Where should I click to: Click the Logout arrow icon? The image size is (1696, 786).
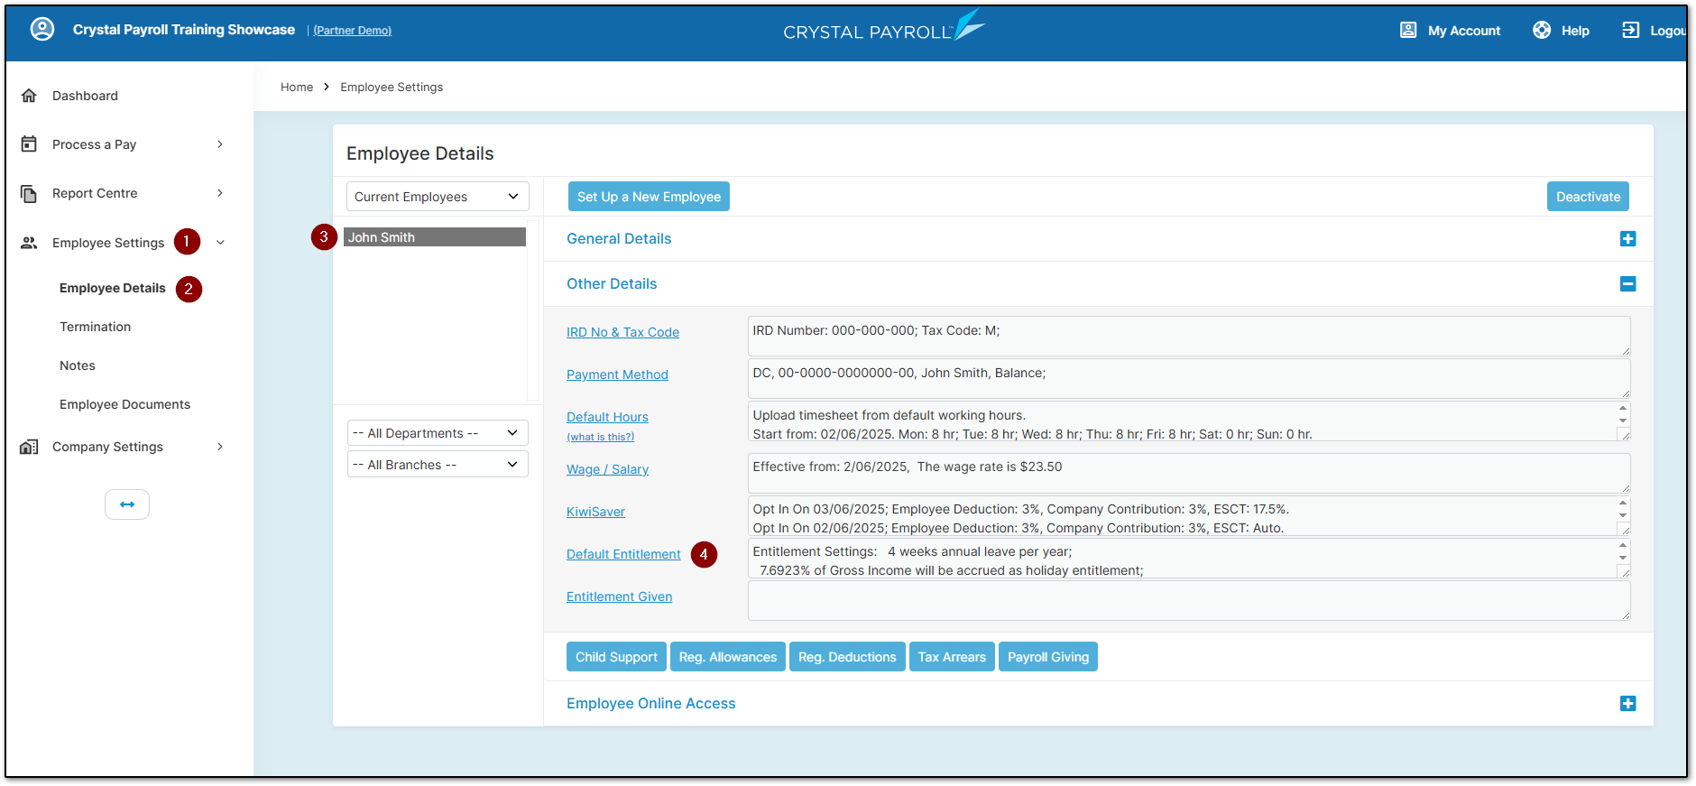pos(1630,30)
